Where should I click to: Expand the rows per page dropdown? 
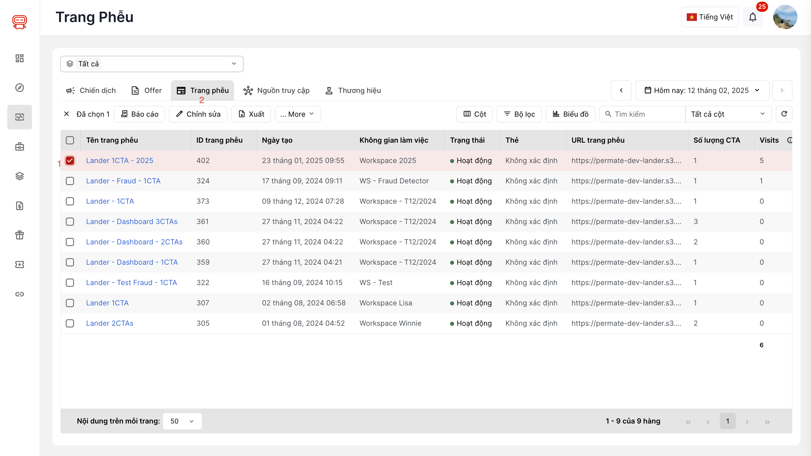point(182,421)
